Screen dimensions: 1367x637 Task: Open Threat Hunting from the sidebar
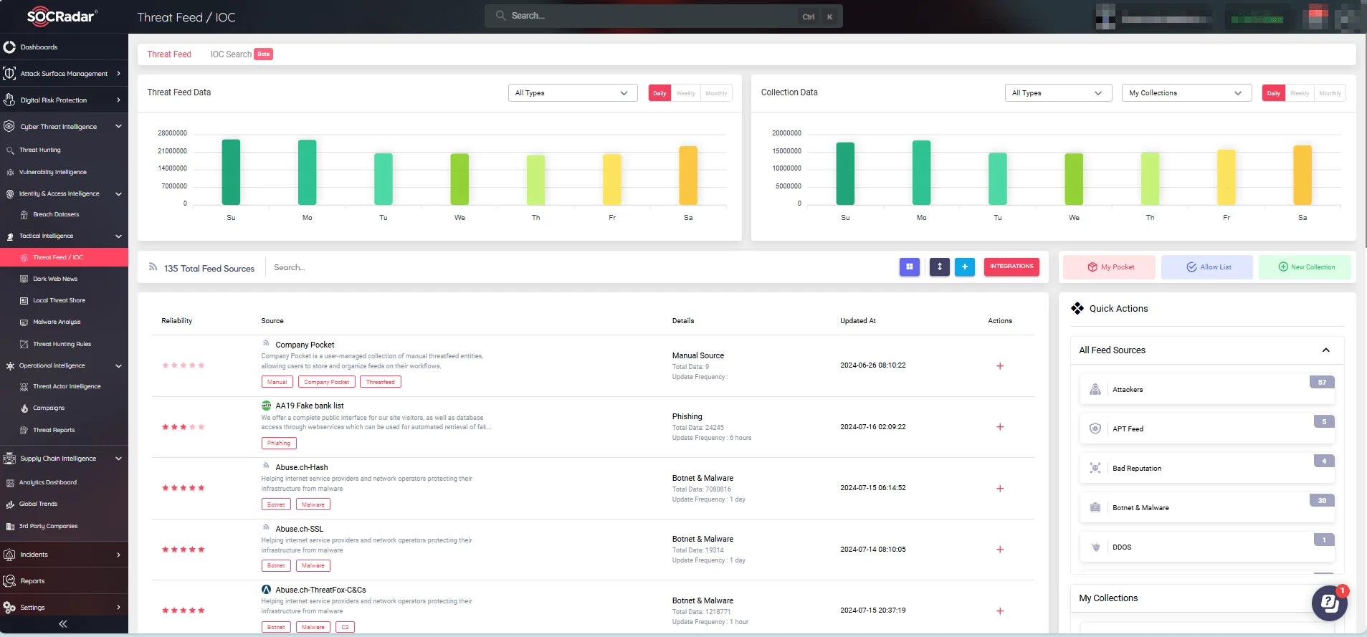pyautogui.click(x=39, y=150)
